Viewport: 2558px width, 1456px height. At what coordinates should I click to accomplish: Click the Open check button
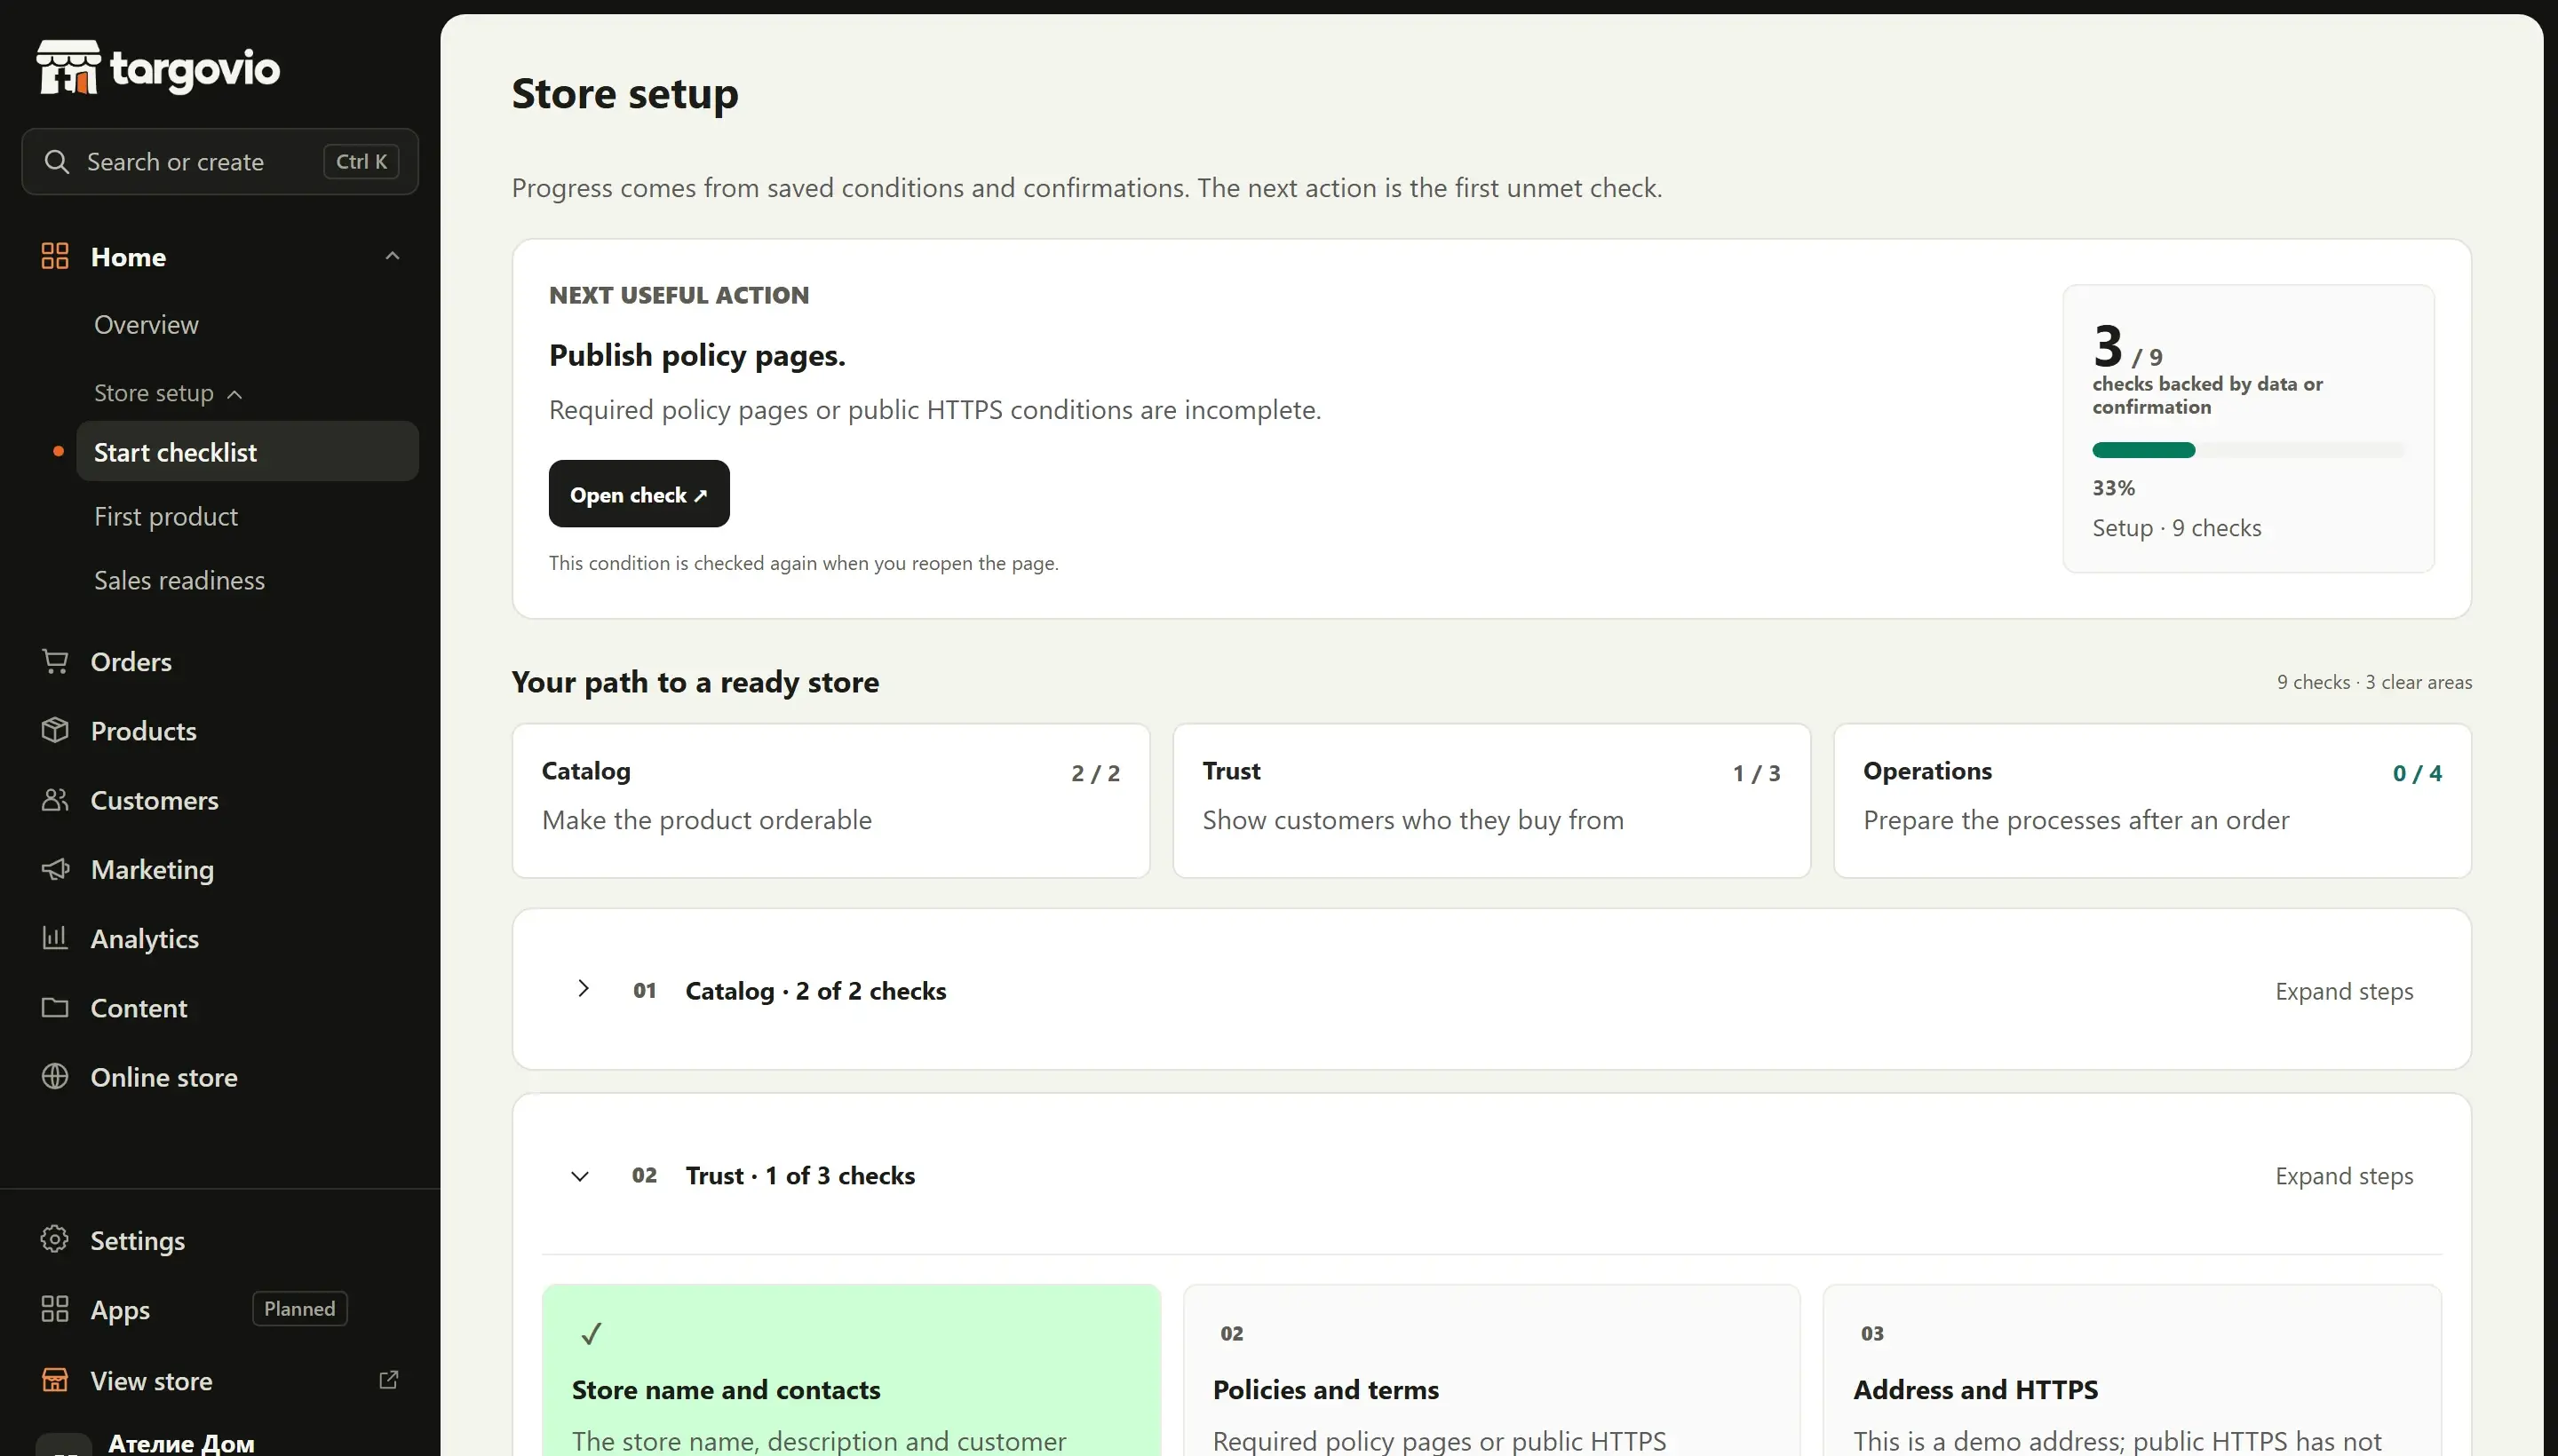[639, 494]
